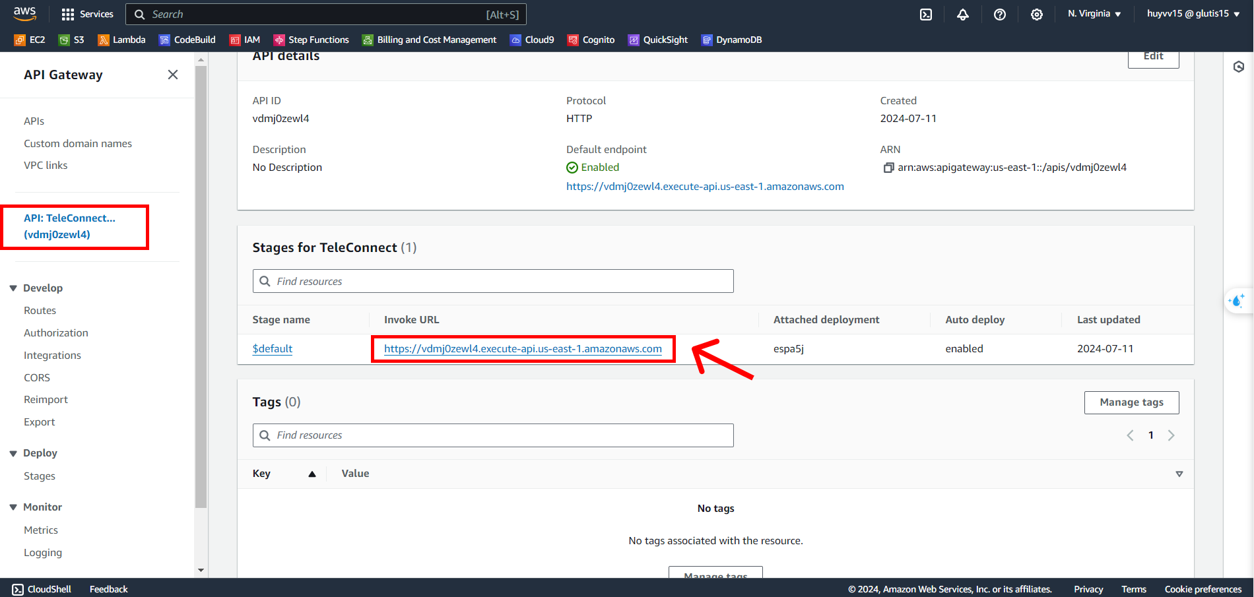Click sidebar scrollbar up arrow
The height and width of the screenshot is (597, 1254).
201,59
